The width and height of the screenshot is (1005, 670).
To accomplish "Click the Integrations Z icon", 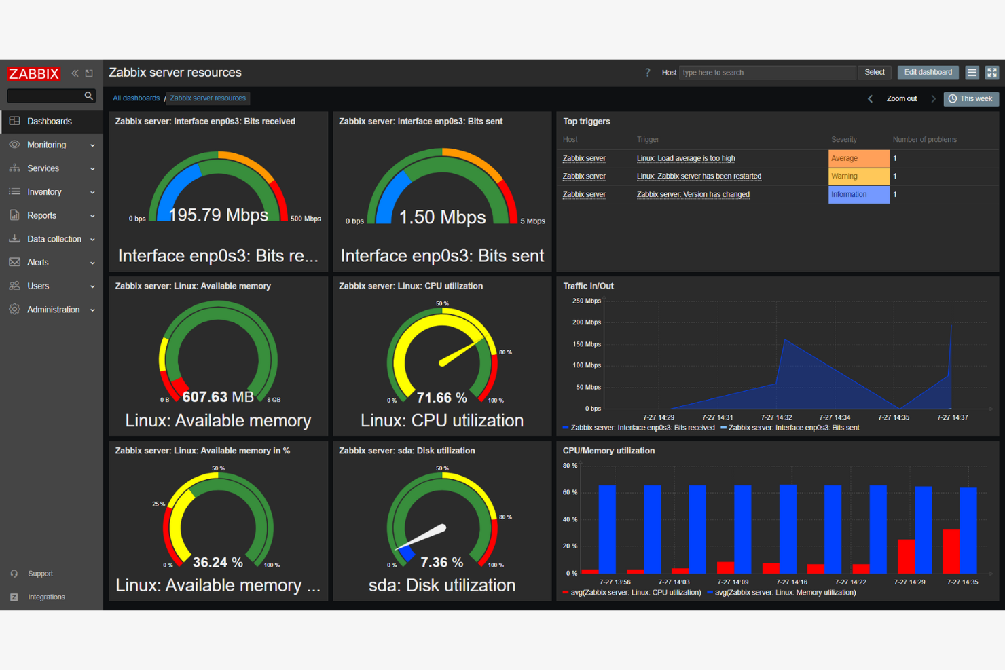I will 14,597.
